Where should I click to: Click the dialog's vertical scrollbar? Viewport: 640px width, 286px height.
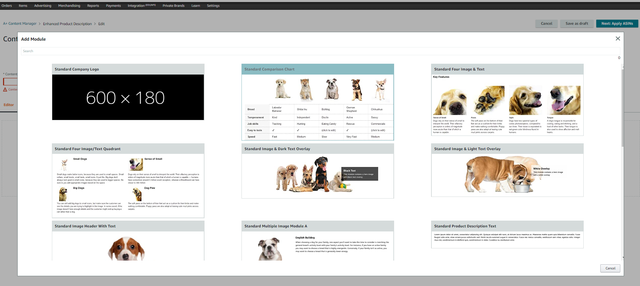622,108
